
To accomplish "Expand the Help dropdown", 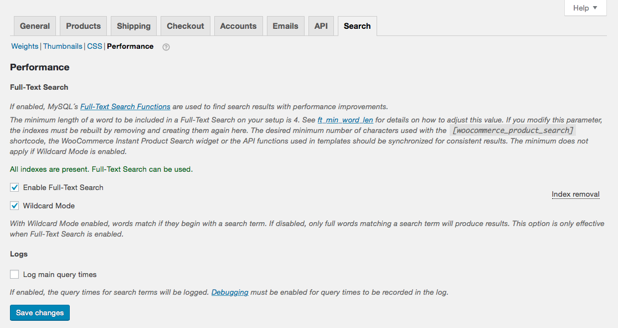I will [585, 8].
